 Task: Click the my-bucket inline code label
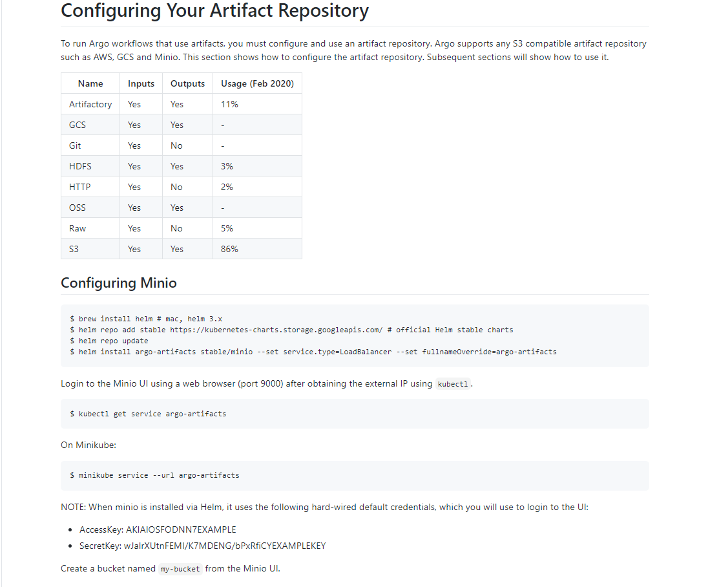pyautogui.click(x=180, y=569)
